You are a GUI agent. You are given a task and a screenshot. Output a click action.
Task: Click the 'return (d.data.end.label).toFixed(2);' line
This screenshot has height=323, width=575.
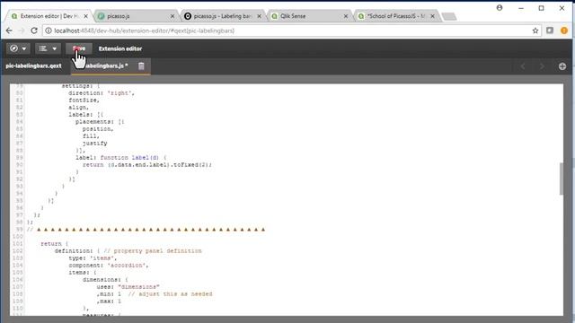pos(147,165)
